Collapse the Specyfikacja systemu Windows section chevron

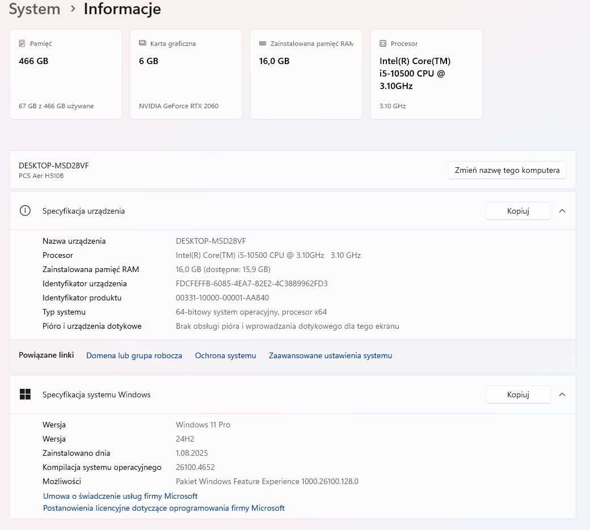click(562, 395)
